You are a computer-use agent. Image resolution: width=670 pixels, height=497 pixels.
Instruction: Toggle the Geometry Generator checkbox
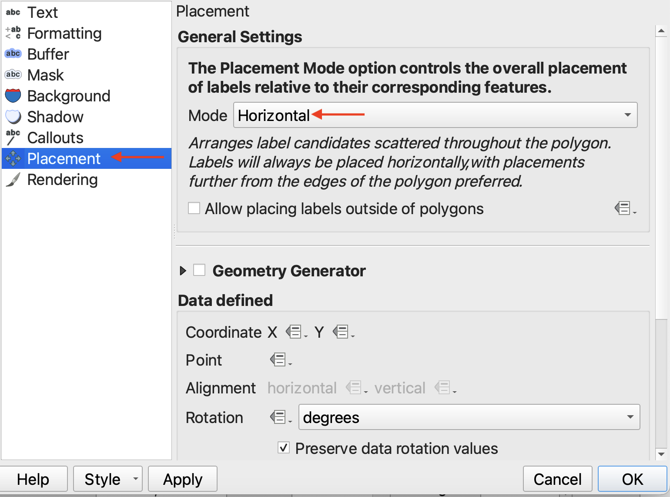coord(199,270)
